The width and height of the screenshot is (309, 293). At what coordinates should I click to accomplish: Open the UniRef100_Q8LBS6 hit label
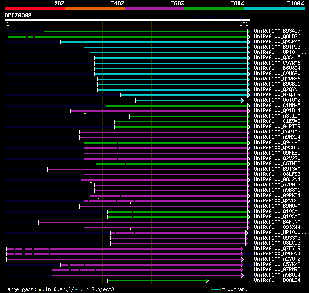(277, 36)
